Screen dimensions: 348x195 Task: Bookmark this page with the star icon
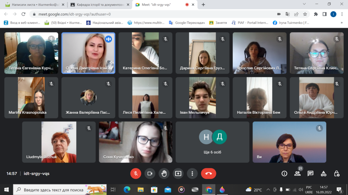click(305, 14)
